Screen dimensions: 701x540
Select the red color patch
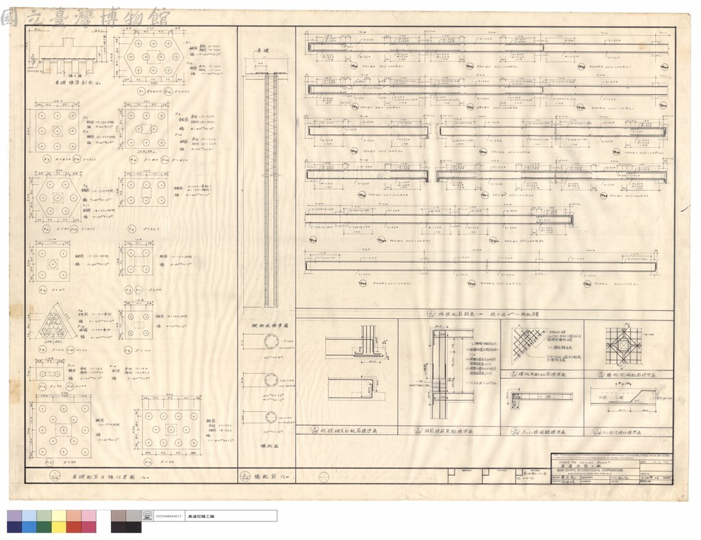pyautogui.click(x=74, y=527)
